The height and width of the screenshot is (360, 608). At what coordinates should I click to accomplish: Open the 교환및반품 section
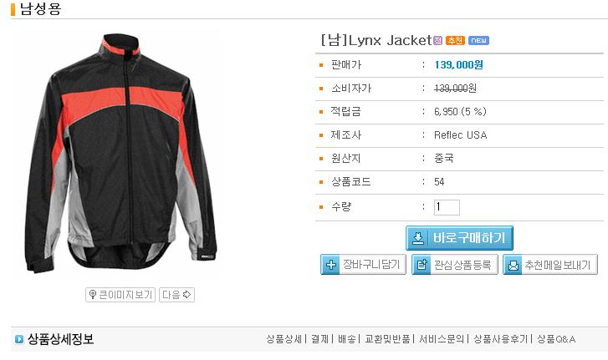[387, 339]
